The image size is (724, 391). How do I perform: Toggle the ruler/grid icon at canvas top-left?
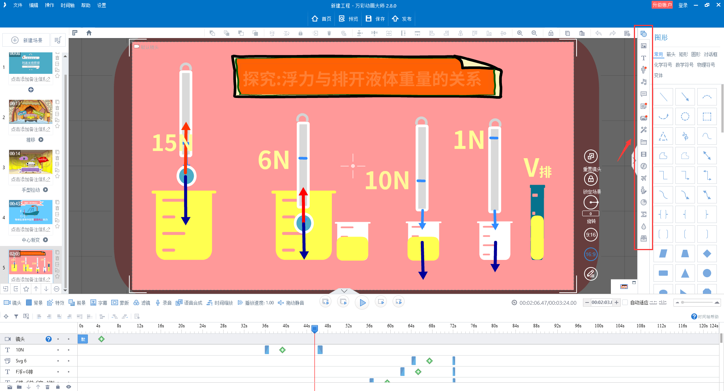(x=75, y=33)
